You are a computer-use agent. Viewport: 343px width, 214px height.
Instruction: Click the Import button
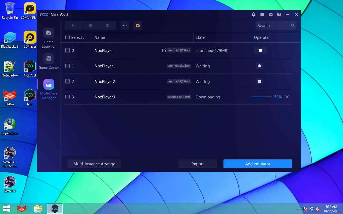(197, 164)
